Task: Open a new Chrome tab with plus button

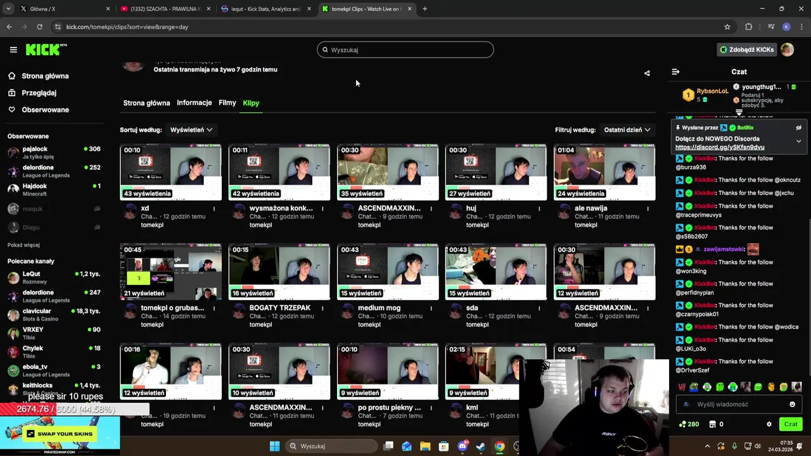Action: [x=425, y=9]
